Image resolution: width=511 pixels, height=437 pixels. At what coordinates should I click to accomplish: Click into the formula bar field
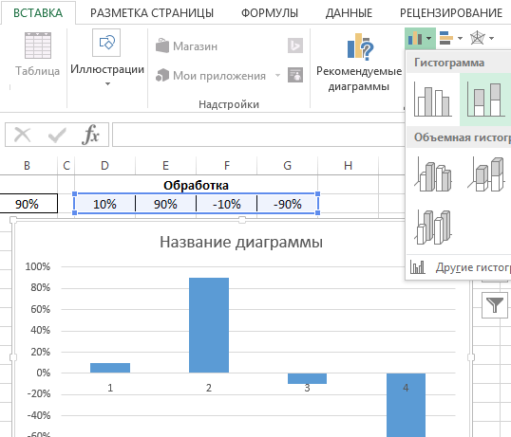[258, 135]
